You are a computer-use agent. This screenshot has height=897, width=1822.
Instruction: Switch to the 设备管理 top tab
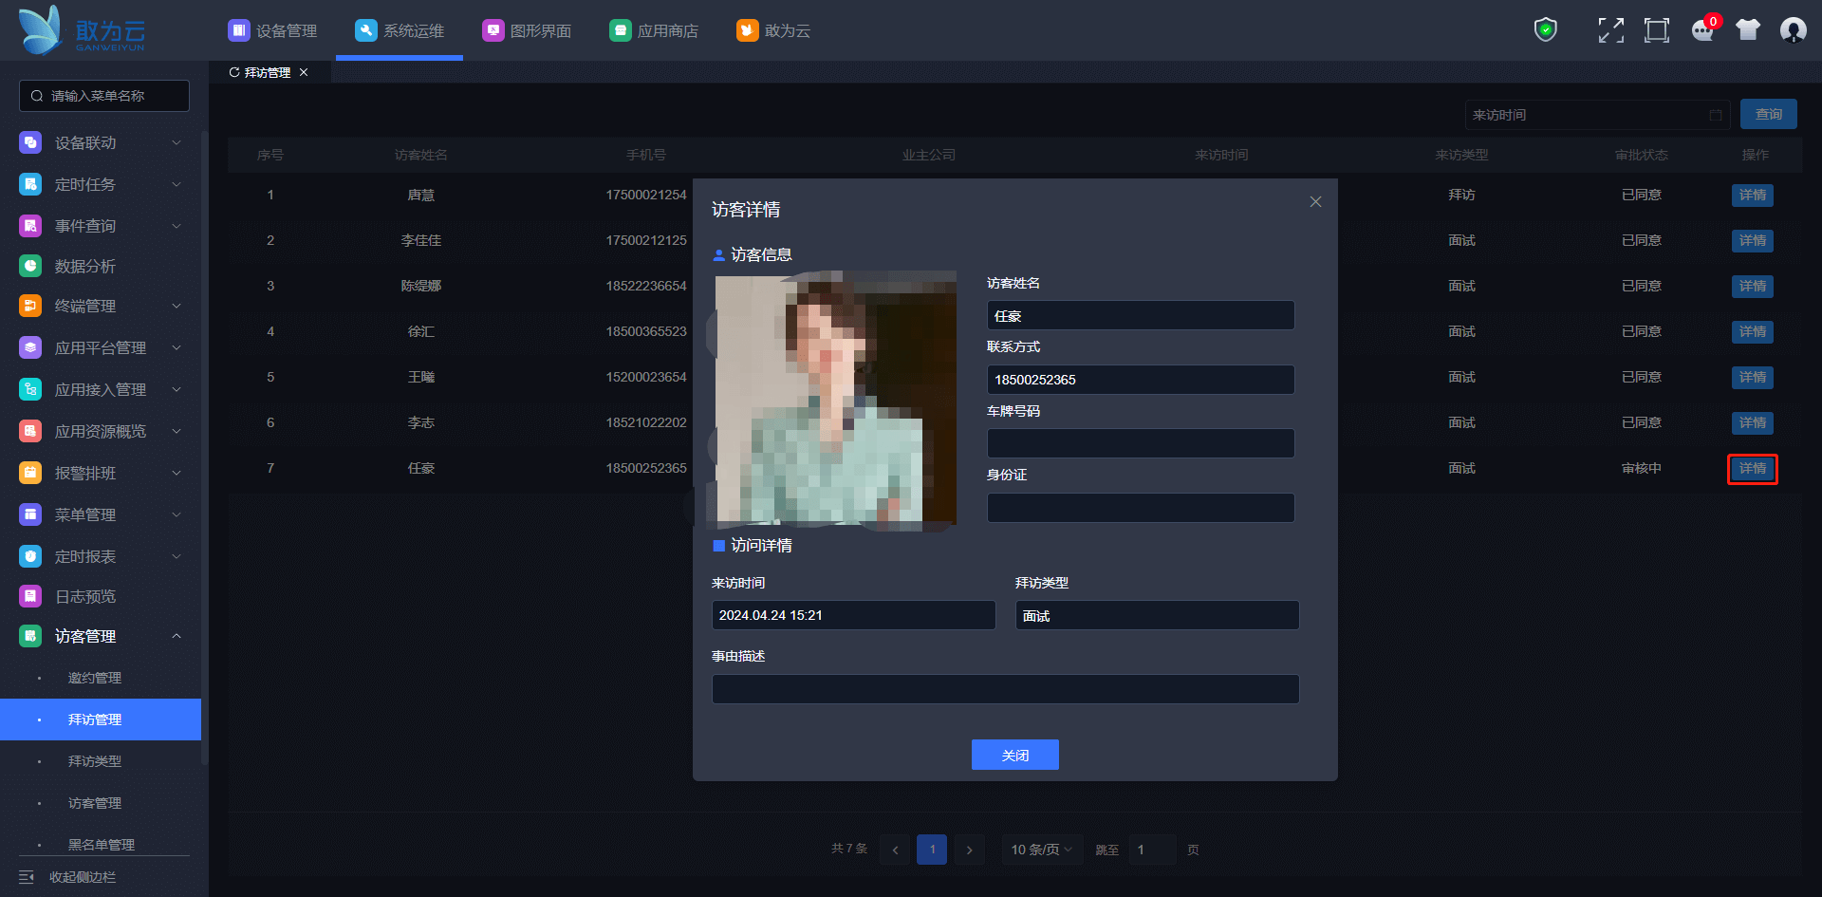click(x=273, y=30)
